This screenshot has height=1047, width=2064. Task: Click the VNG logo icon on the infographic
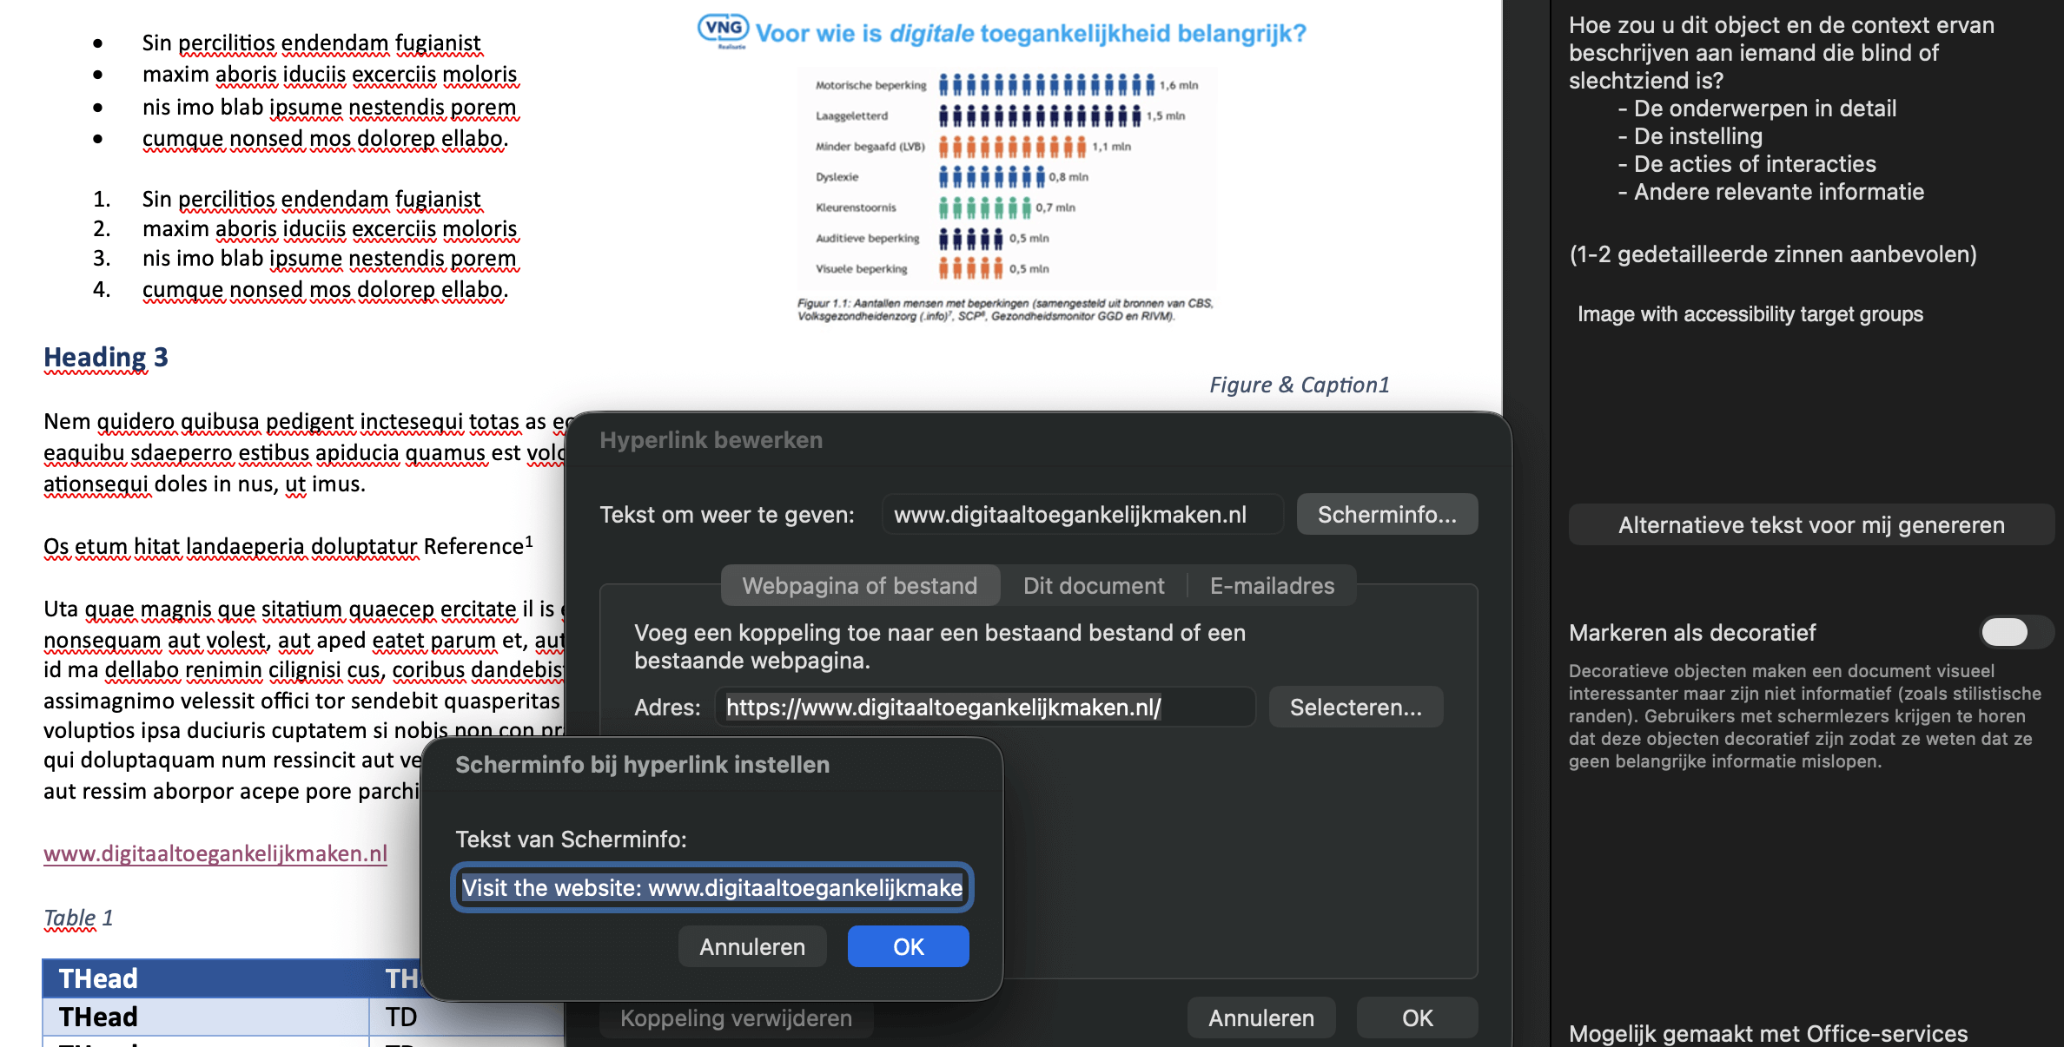coord(721,26)
